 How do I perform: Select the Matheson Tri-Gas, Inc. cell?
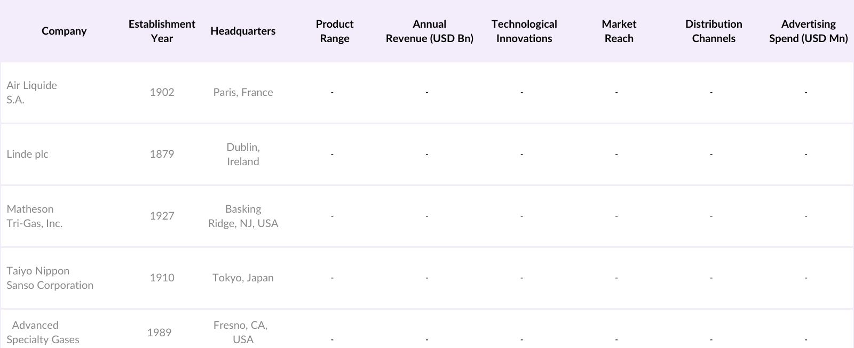pos(34,216)
